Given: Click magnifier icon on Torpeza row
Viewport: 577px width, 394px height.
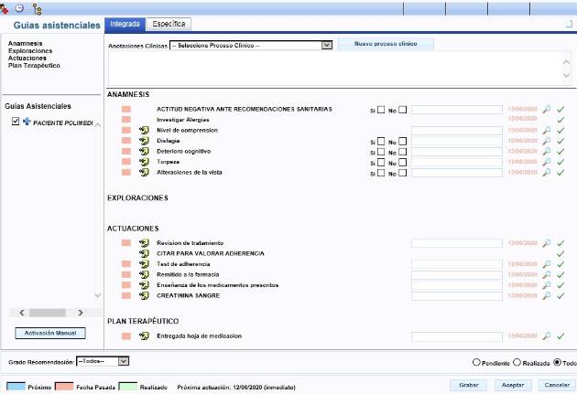Looking at the screenshot, I should point(547,162).
